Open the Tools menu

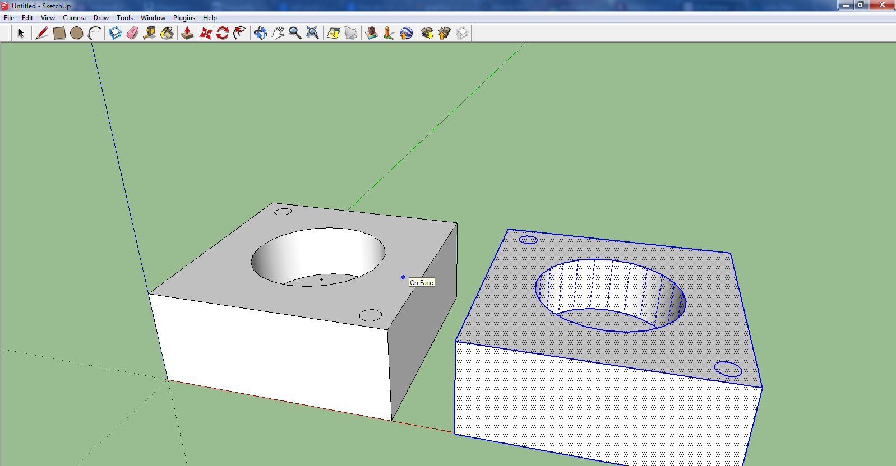[x=124, y=18]
